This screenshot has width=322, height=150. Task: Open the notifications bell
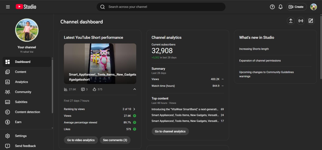click(x=280, y=7)
